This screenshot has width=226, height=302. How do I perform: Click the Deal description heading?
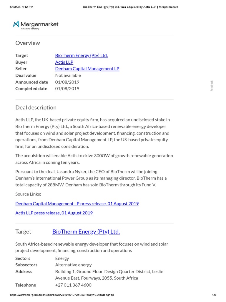[36, 107]
